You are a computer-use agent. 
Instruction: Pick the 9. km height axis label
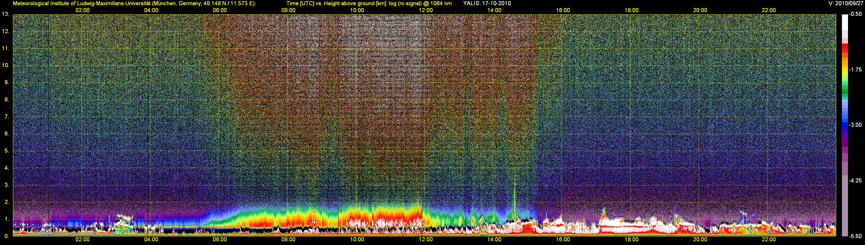7,82
